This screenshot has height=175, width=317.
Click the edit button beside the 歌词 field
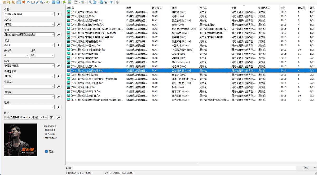[52, 117]
